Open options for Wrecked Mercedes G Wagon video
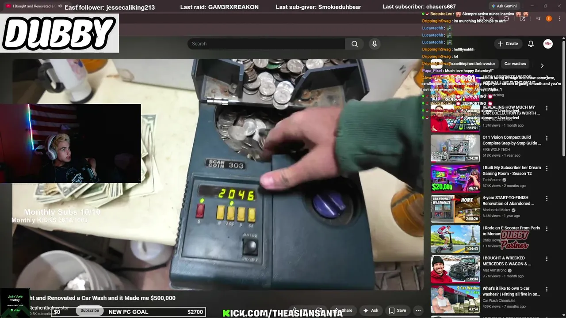 [x=547, y=259]
